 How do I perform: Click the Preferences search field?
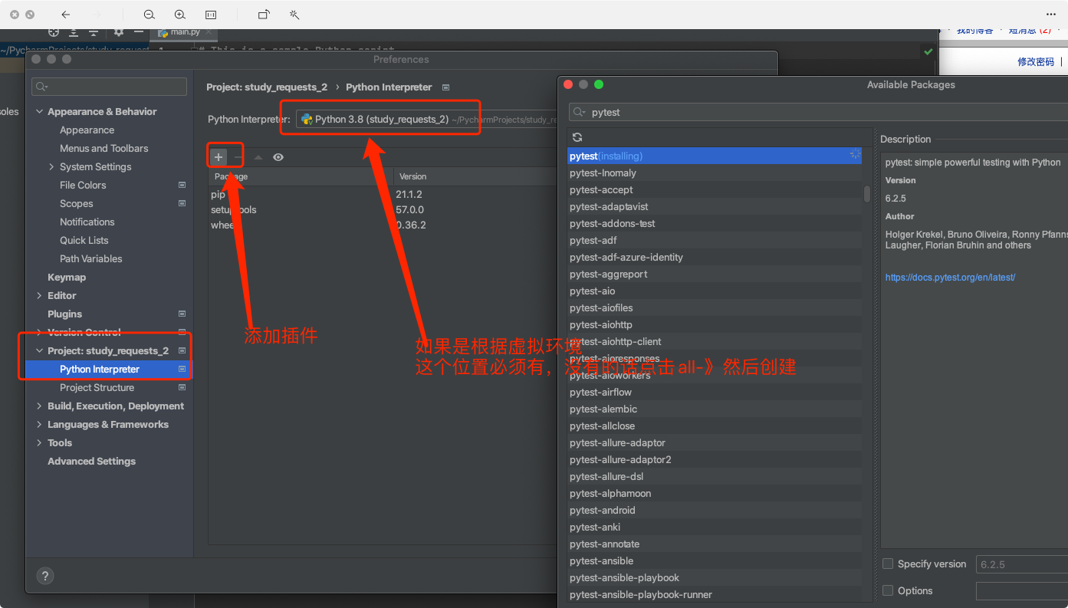click(x=109, y=87)
